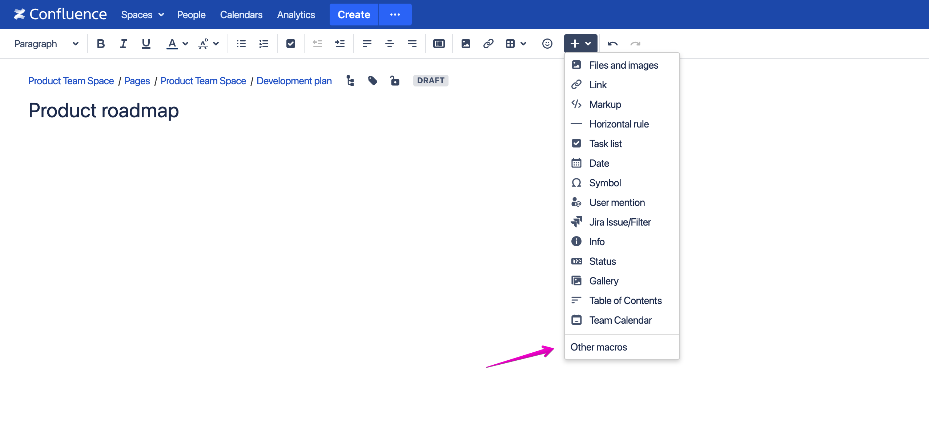Screen dimensions: 929x441
Task: Click the numbered list icon
Action: [264, 44]
